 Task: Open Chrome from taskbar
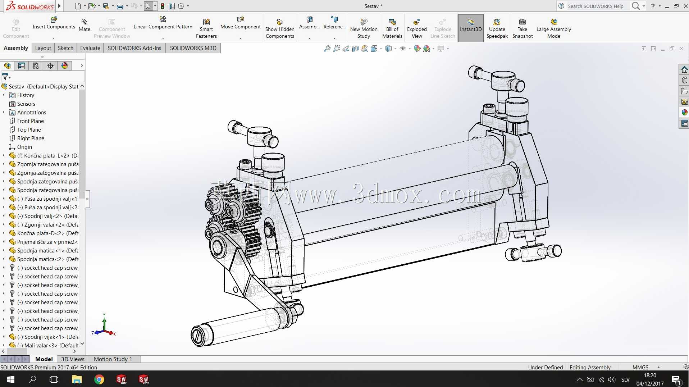point(99,379)
